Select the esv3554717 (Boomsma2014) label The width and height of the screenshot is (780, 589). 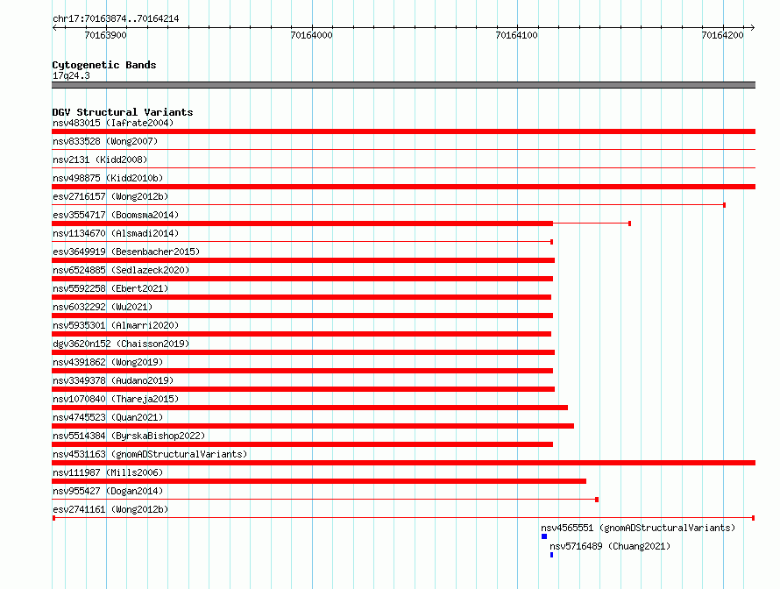[x=116, y=215]
